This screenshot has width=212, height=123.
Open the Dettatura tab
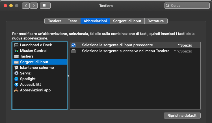point(156,21)
